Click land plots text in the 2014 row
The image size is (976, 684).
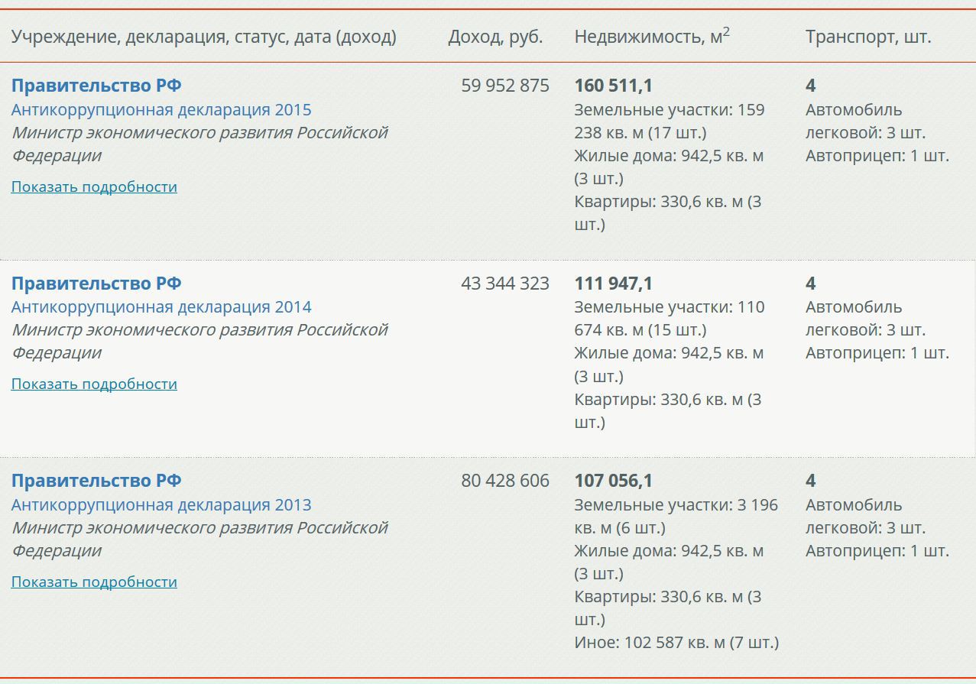pyautogui.click(x=670, y=319)
